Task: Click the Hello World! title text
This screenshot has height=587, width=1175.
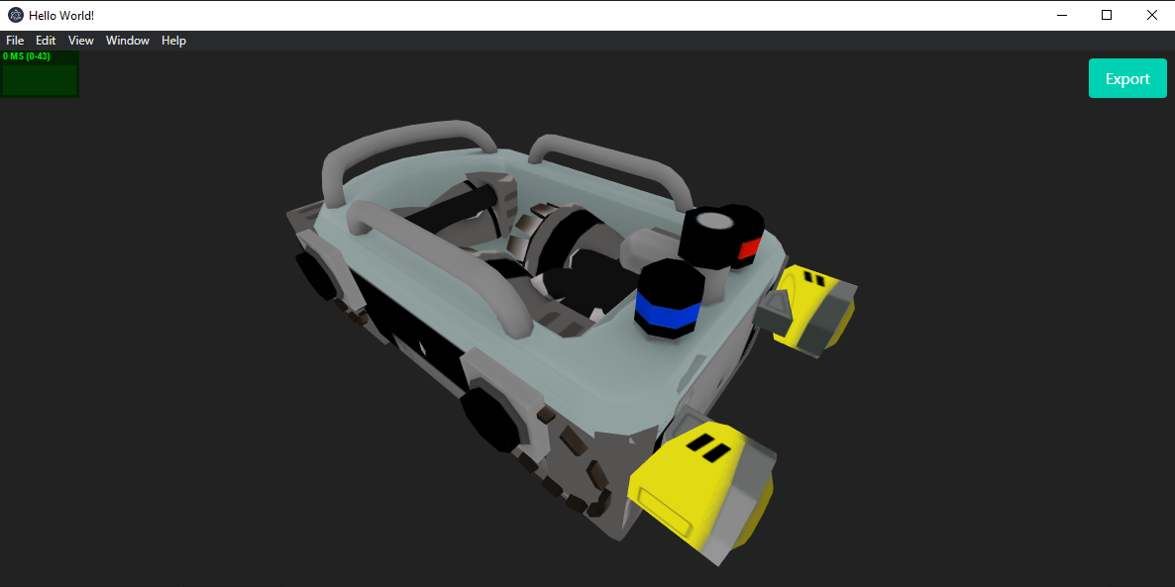Action: click(59, 15)
